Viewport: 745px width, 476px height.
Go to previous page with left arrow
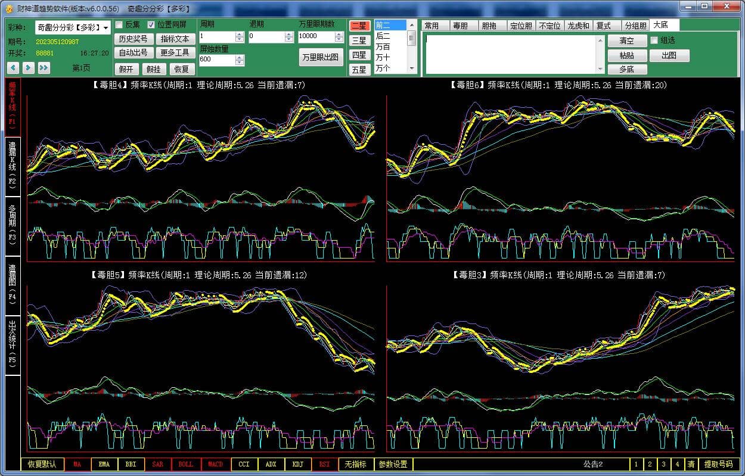coord(13,68)
